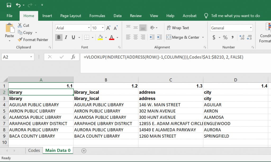Toggle Bold formatting

click(58, 37)
